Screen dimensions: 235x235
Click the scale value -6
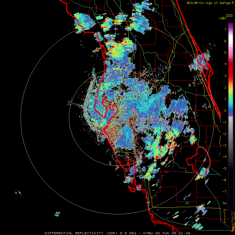pyautogui.click(x=224, y=180)
